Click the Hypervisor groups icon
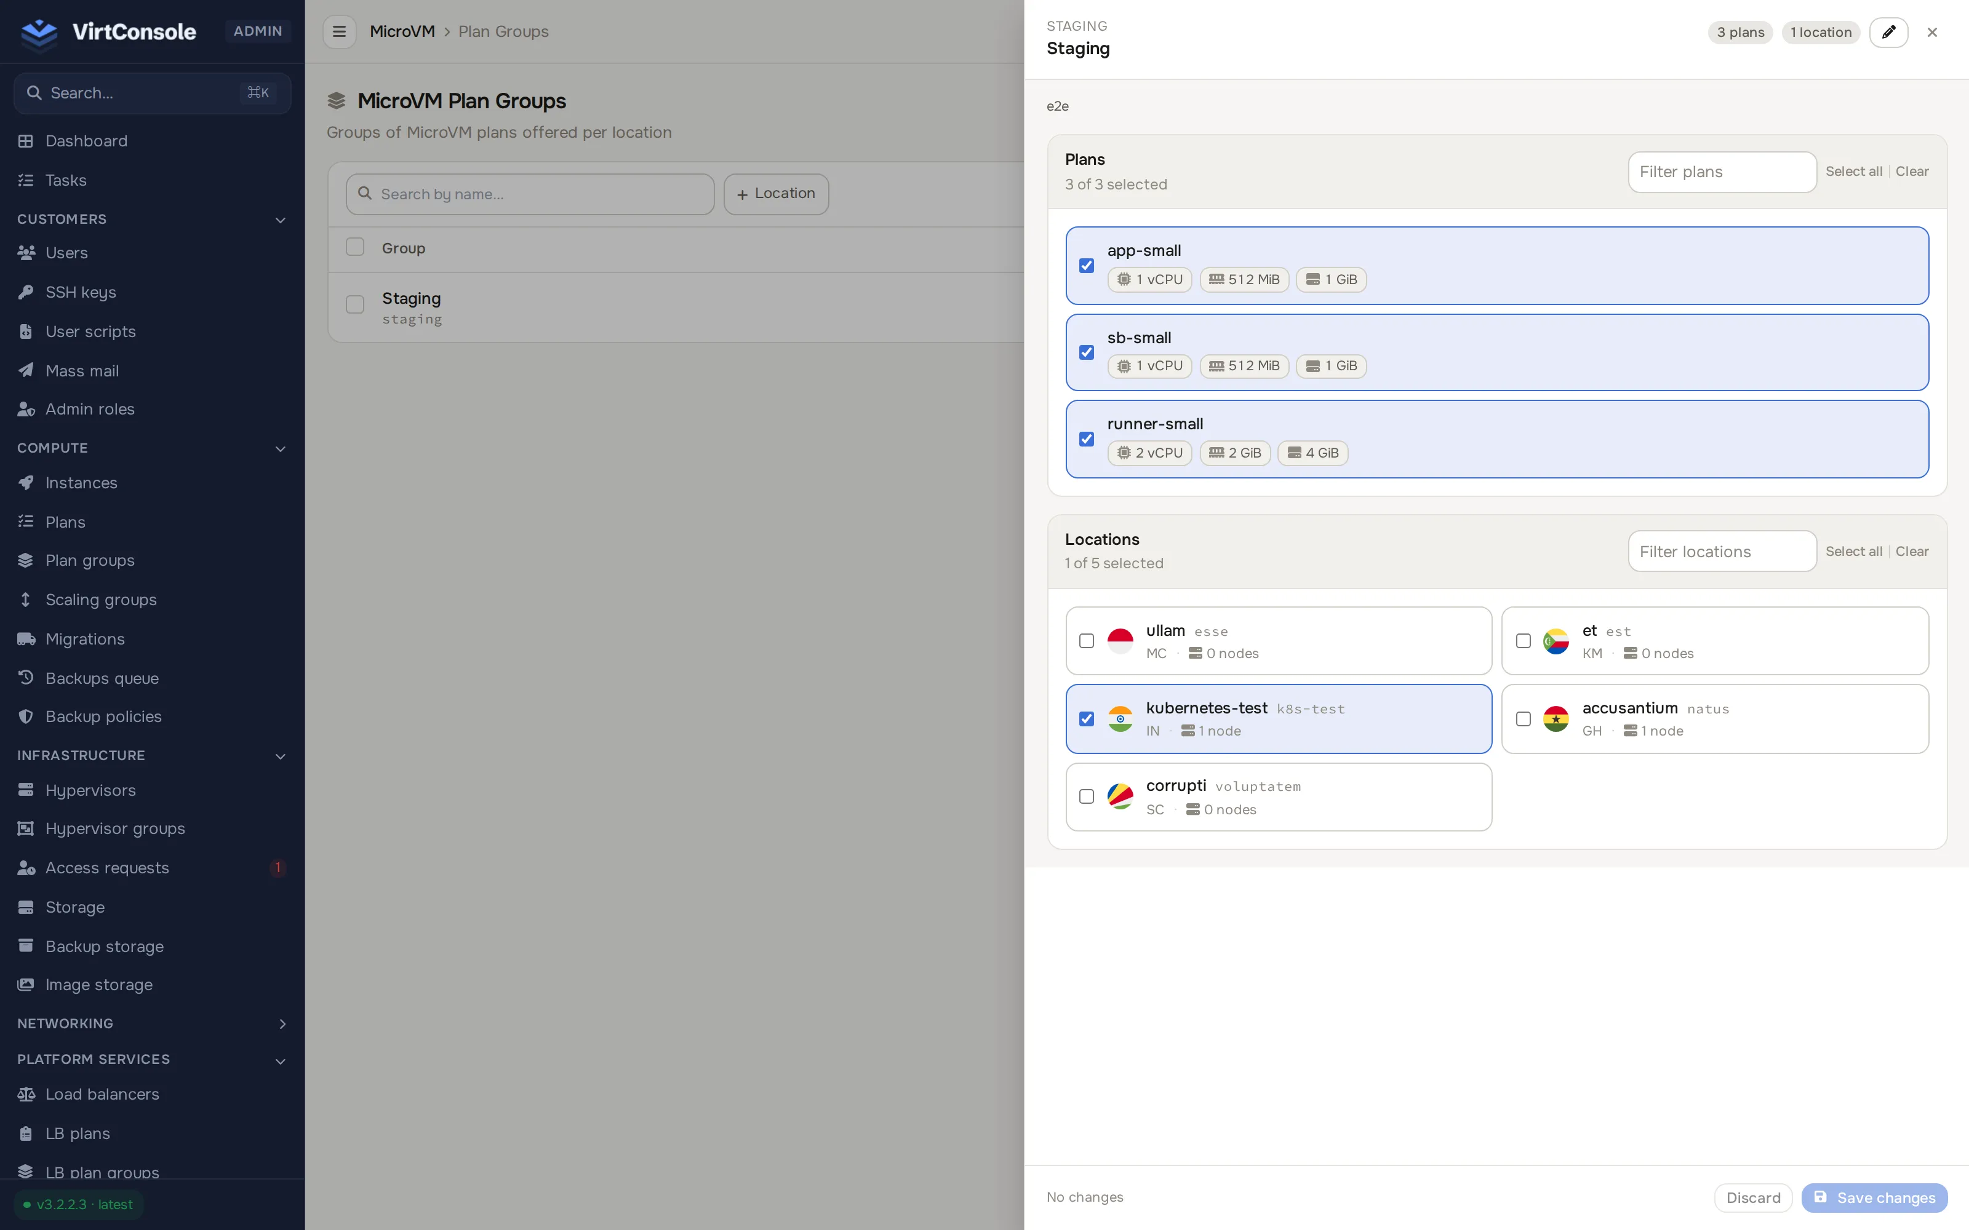 [x=26, y=828]
